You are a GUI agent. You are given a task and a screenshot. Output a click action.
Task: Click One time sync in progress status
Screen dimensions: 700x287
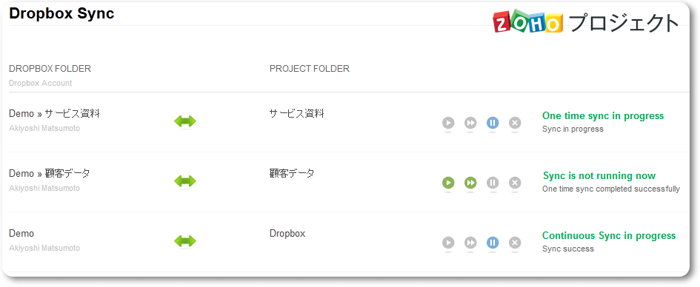point(603,116)
